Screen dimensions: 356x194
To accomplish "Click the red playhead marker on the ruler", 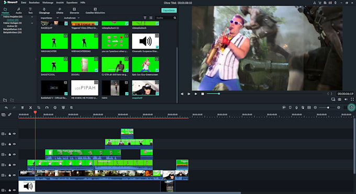I will [x=35, y=112].
